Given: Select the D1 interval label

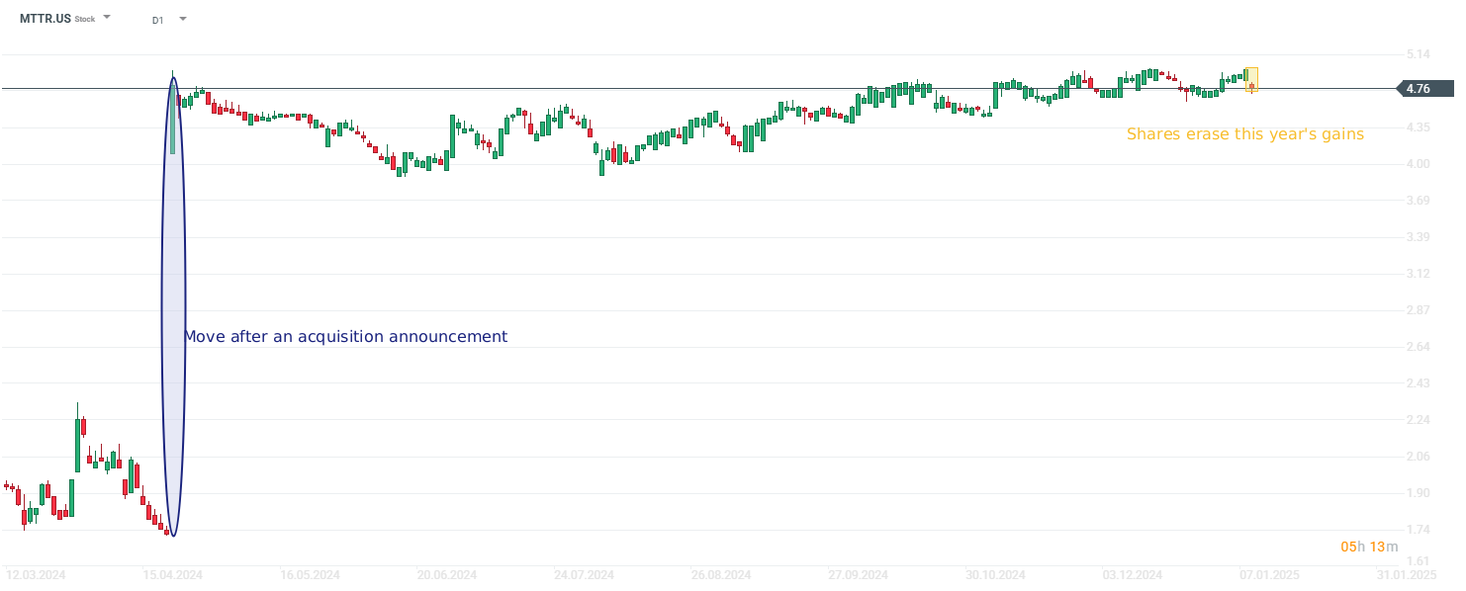Looking at the screenshot, I should pyautogui.click(x=158, y=20).
